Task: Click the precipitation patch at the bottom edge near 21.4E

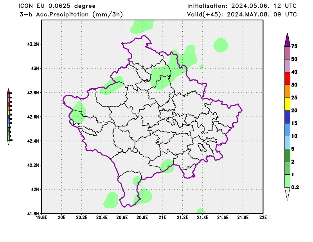Action: coord(201,211)
